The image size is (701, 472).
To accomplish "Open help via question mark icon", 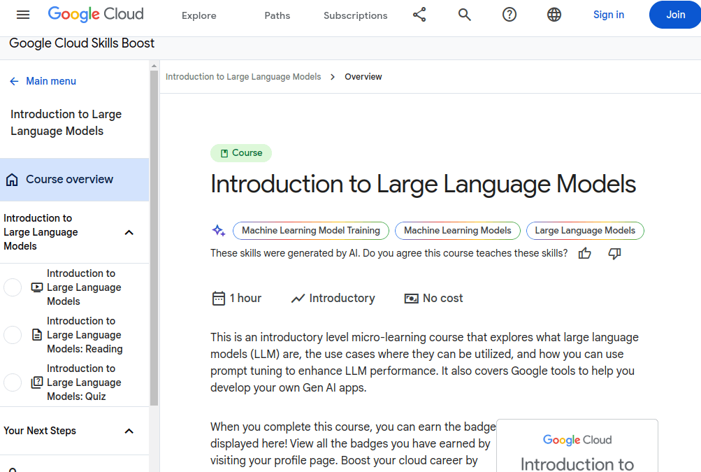I will 510,15.
